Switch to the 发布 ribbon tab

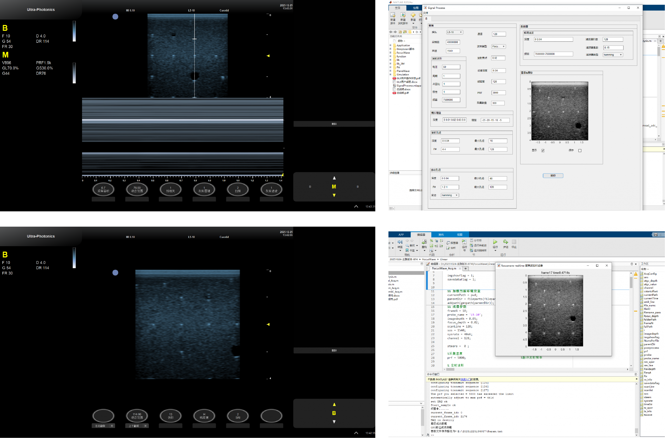441,235
